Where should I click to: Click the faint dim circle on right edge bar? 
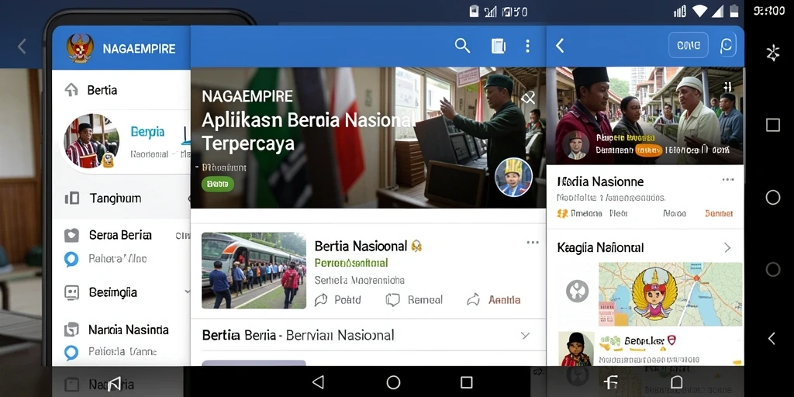point(773,269)
